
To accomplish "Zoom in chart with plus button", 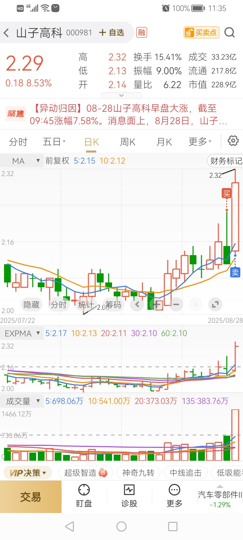I will (157, 305).
